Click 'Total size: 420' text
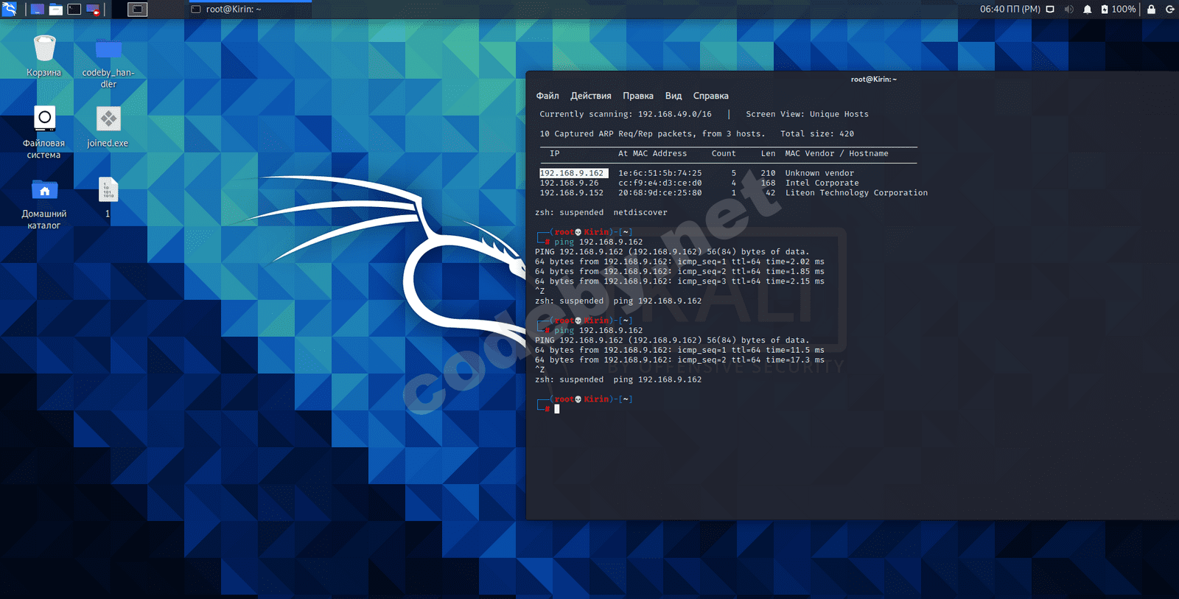 (817, 134)
